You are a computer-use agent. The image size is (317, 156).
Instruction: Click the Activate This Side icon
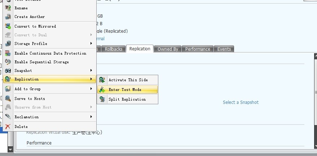point(102,80)
